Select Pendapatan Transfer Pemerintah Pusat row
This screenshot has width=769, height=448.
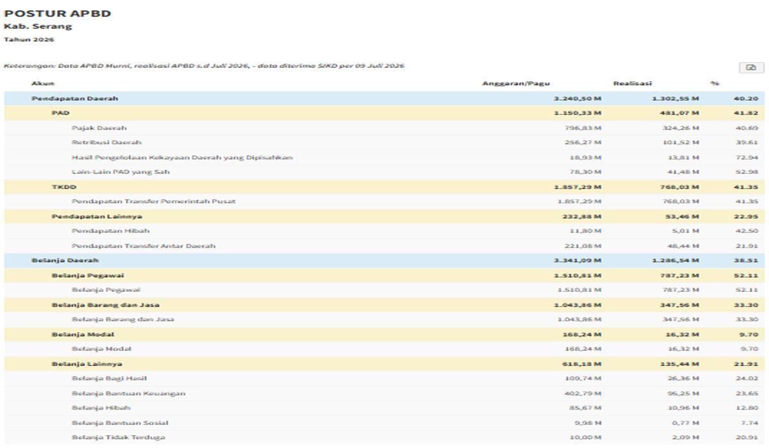click(x=384, y=202)
